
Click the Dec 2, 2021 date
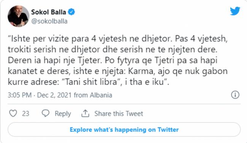coord(54,95)
